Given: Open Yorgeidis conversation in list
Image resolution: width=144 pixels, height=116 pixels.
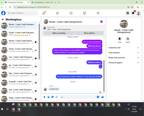Looking at the screenshot, I should click(x=19, y=83).
